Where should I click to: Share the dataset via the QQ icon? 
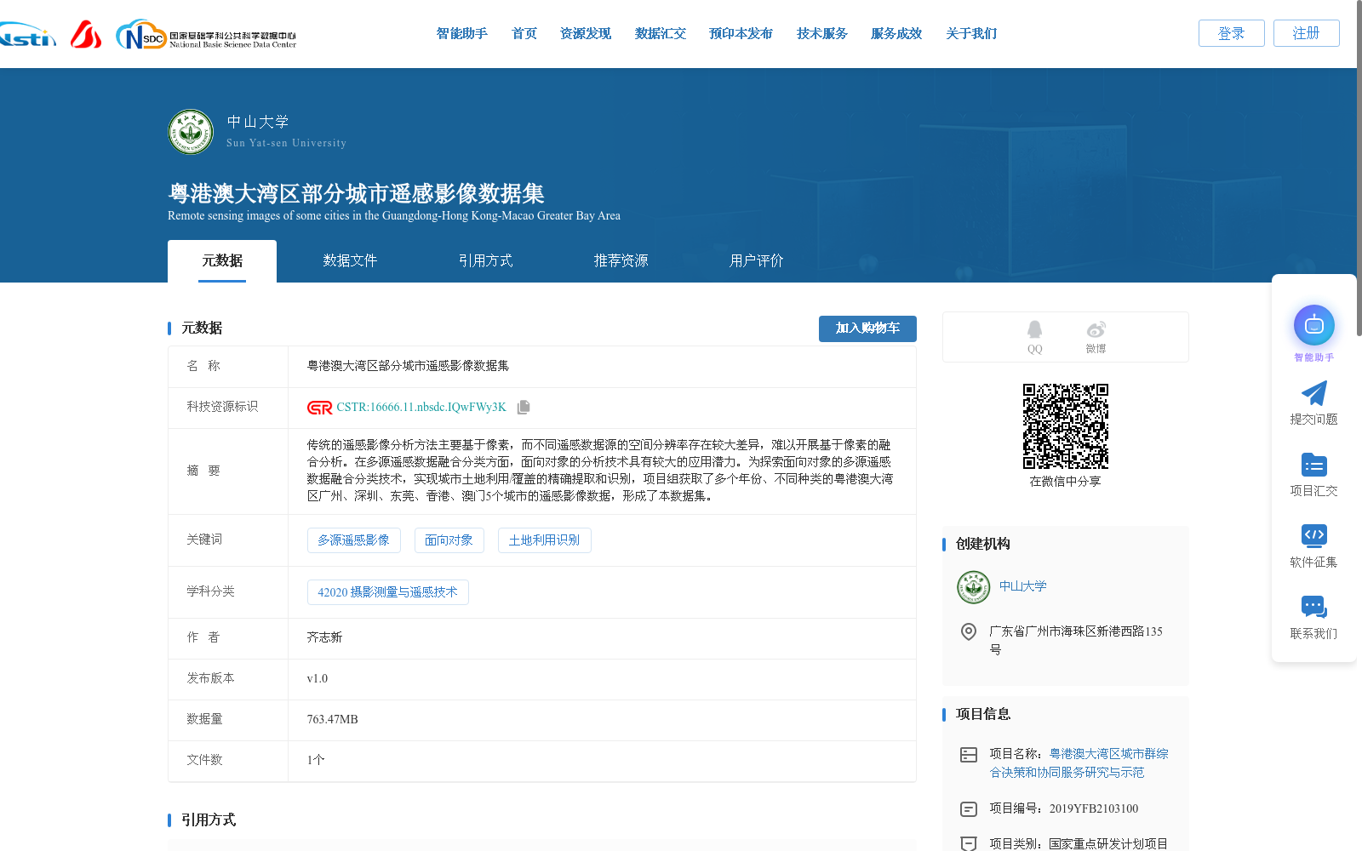[x=1033, y=330]
